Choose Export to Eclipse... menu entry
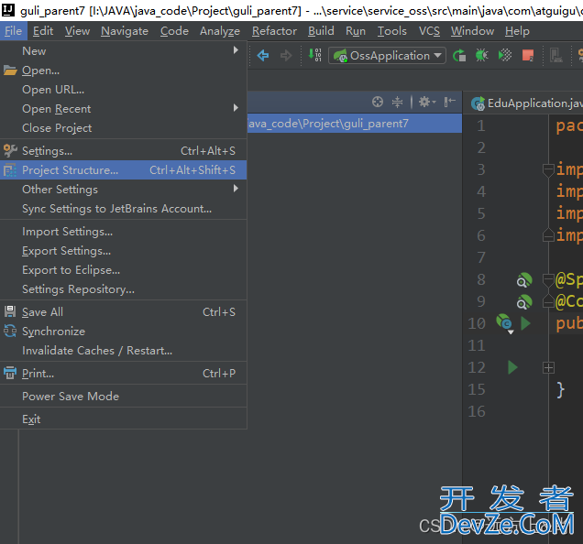Screen dimensions: 583x544 pos(124,270)
